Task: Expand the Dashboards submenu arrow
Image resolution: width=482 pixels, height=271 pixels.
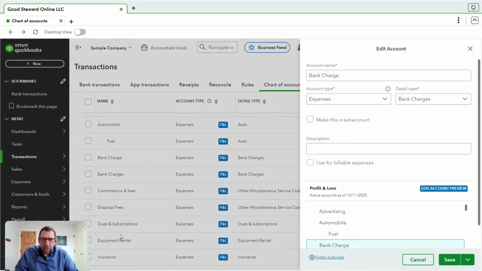Action: click(64, 131)
